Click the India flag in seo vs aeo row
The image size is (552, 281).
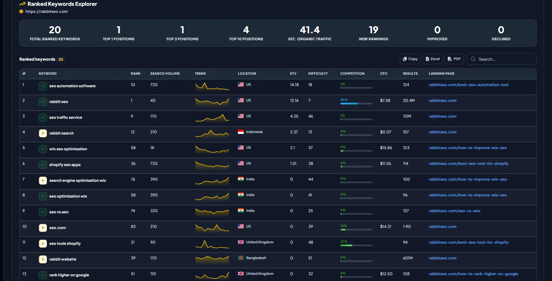point(241,211)
